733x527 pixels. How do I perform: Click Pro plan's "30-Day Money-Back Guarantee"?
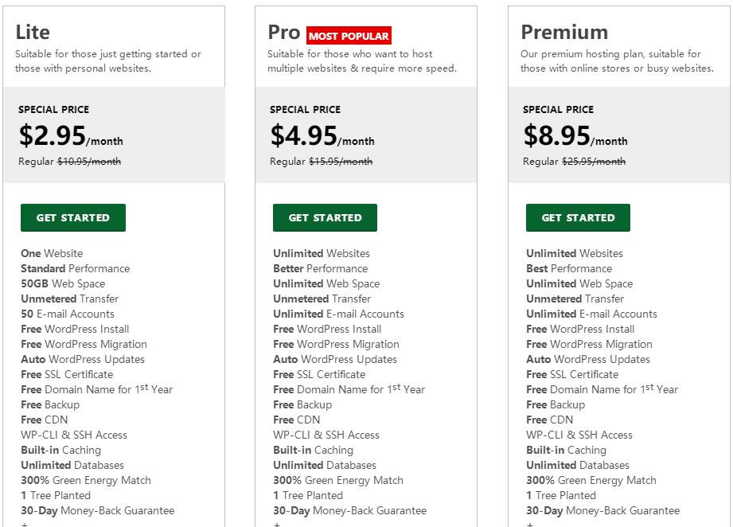pos(349,511)
